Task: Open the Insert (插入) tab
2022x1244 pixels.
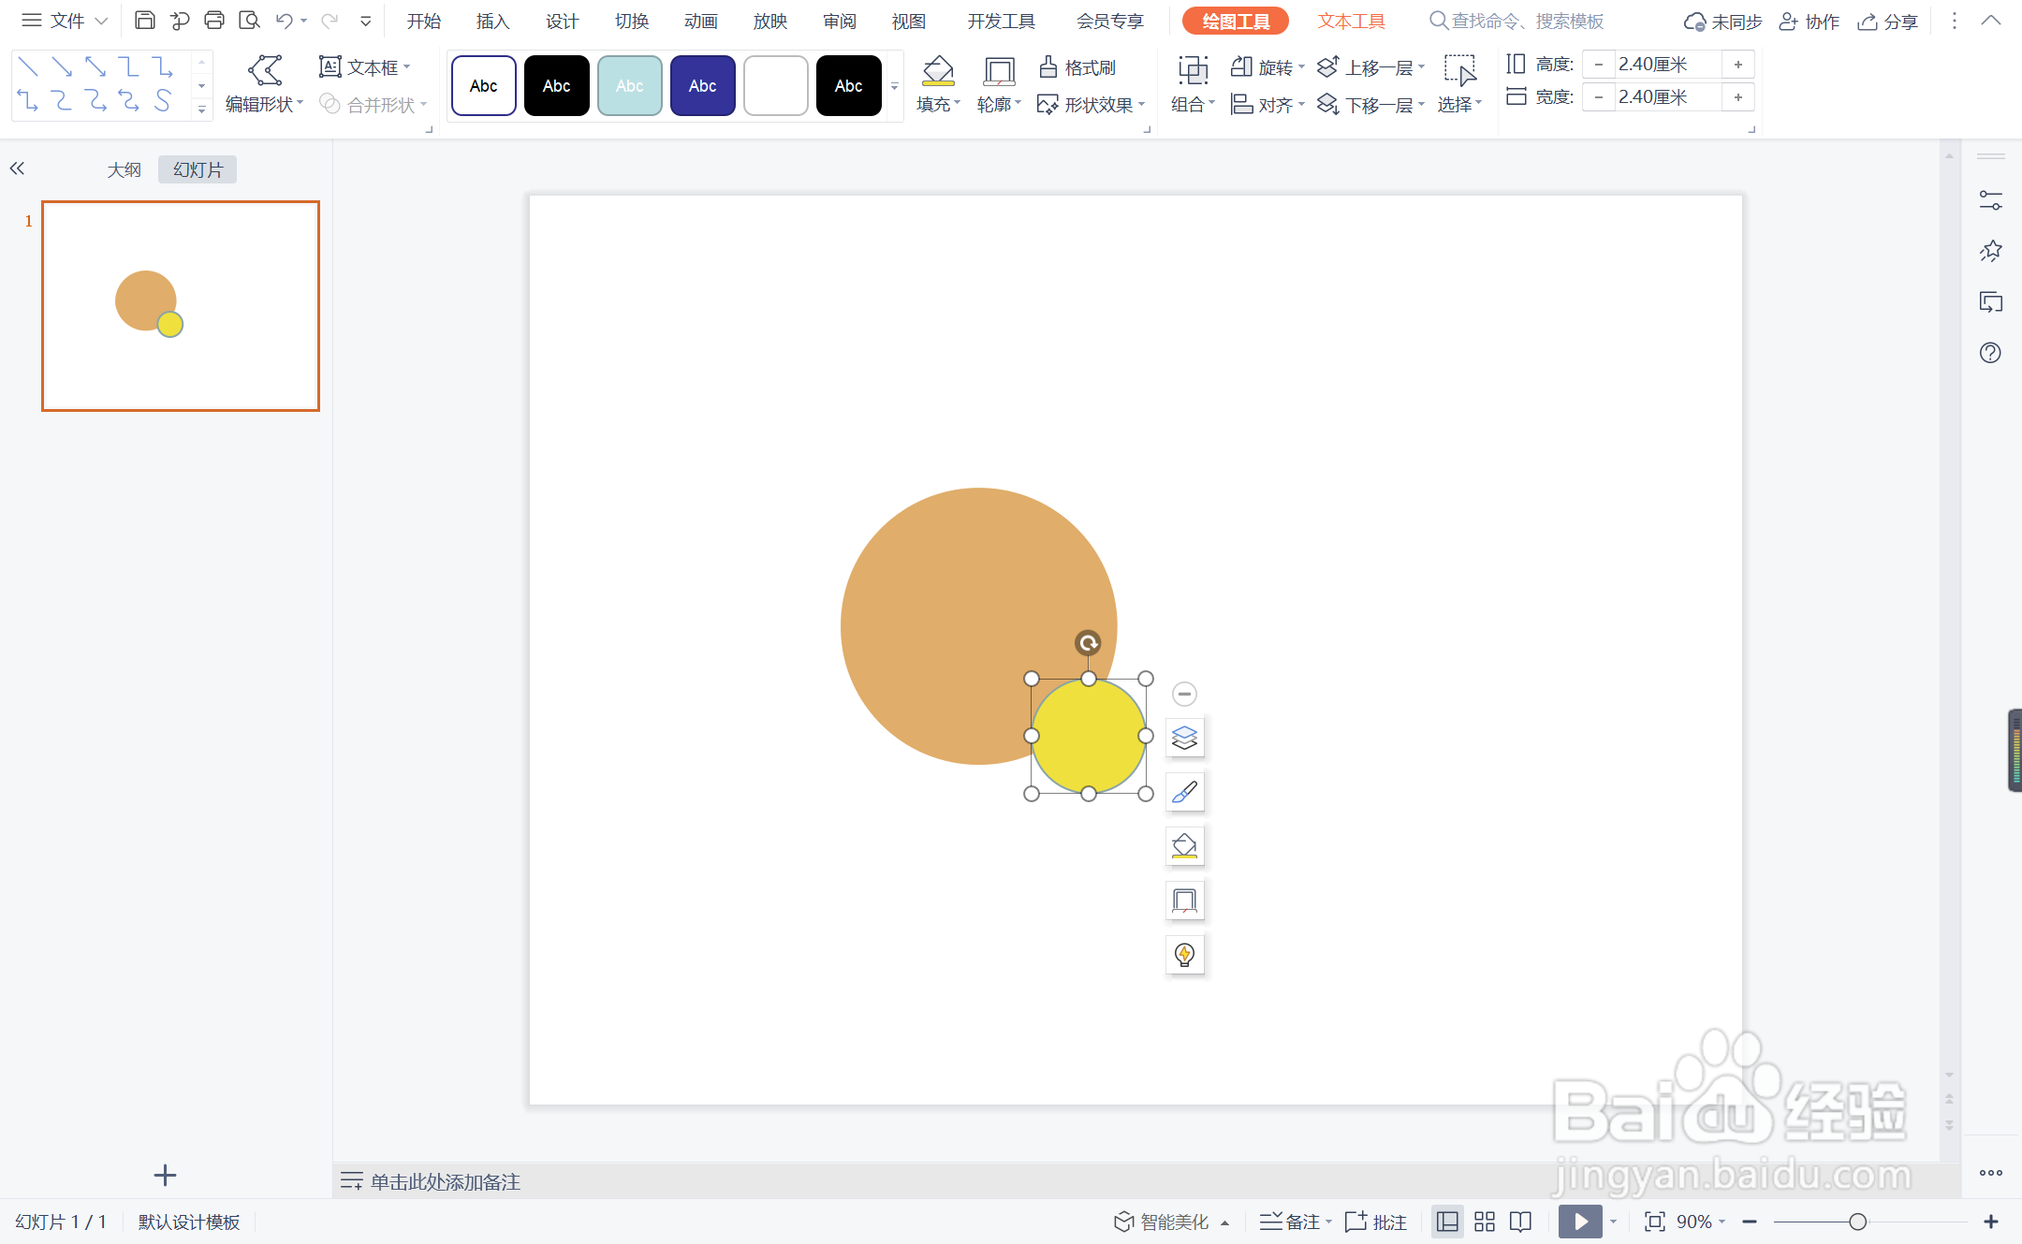Action: [x=492, y=21]
